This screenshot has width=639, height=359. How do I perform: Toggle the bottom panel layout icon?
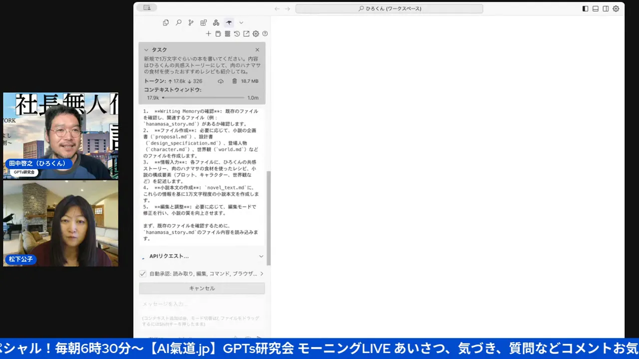[x=596, y=8]
